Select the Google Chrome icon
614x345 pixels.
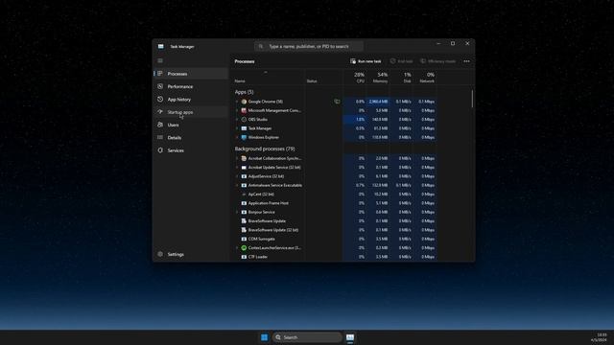[x=244, y=102]
